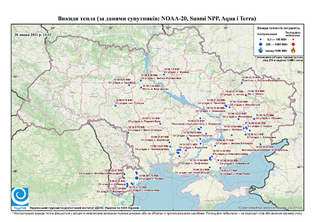Click the blue marker near Mariupol label

tap(260, 144)
